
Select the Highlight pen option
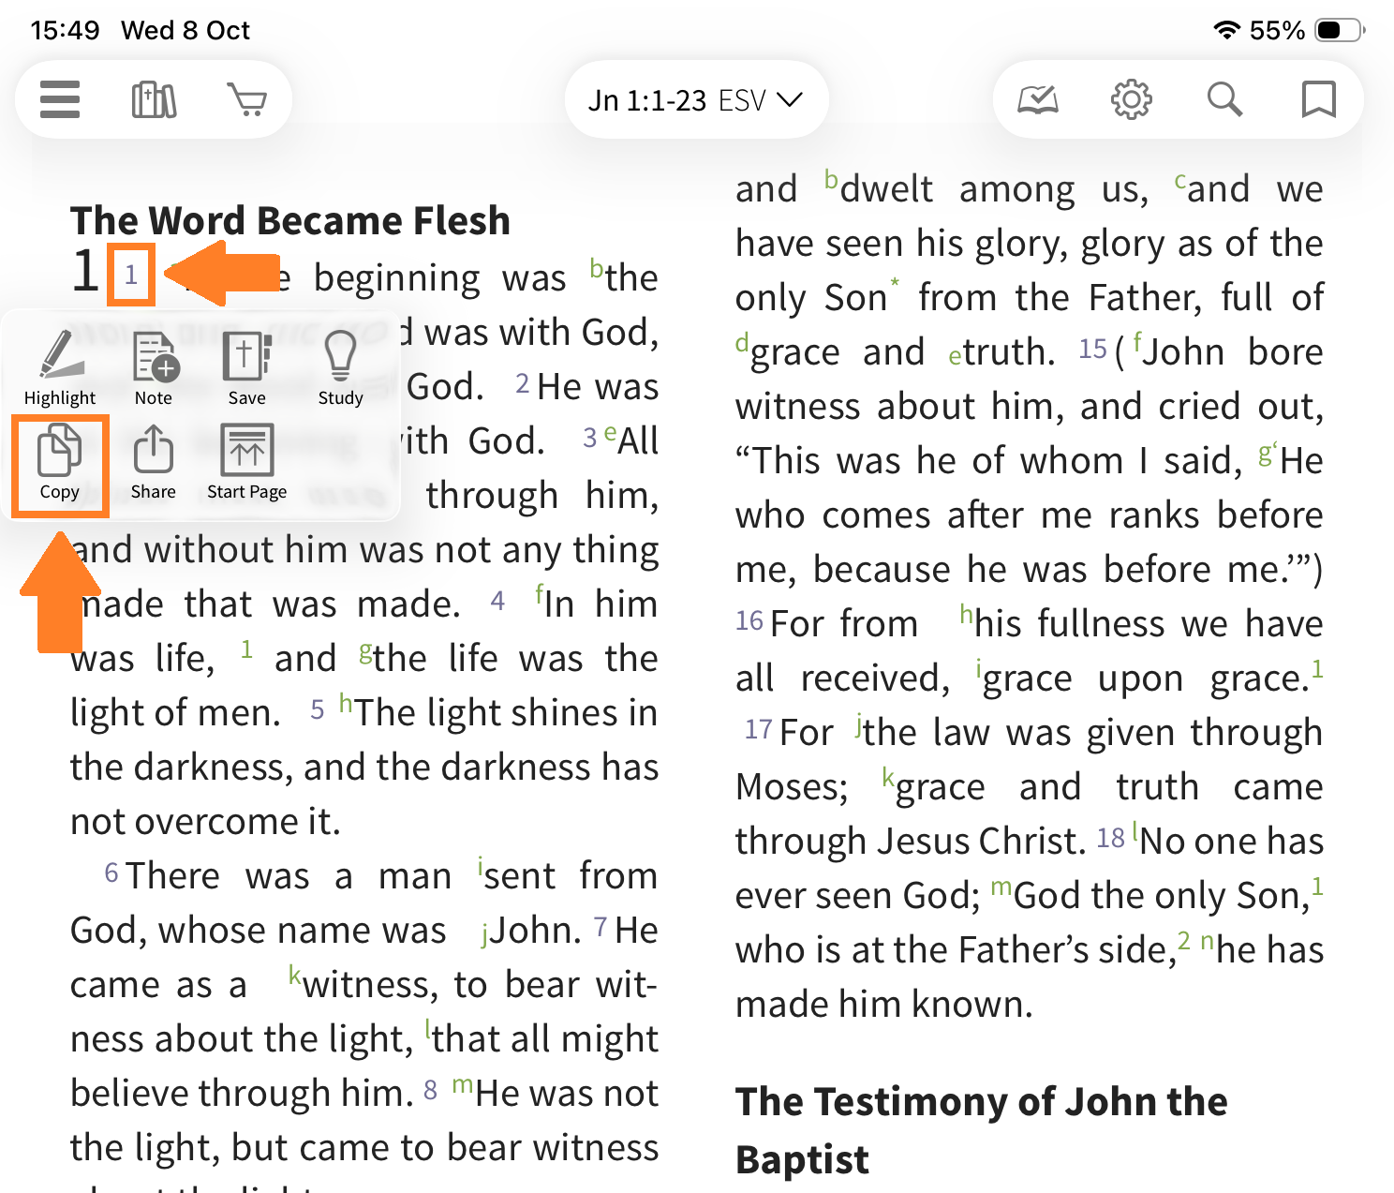tap(60, 368)
